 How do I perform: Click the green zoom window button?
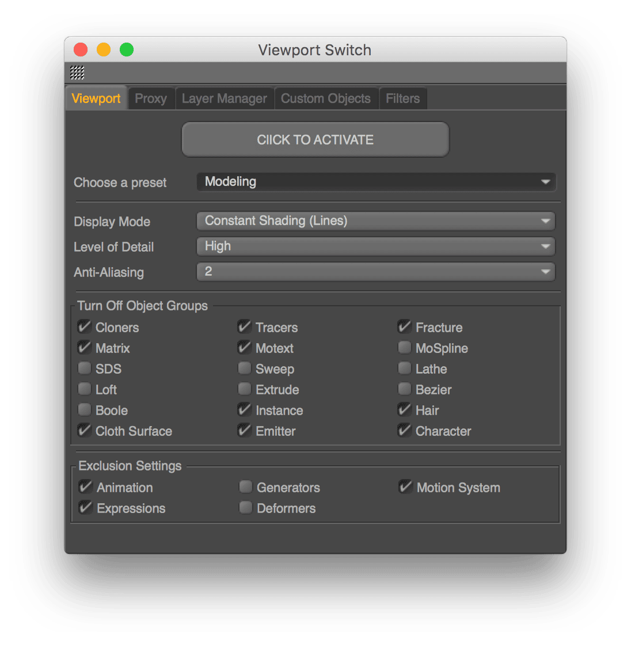pos(127,50)
